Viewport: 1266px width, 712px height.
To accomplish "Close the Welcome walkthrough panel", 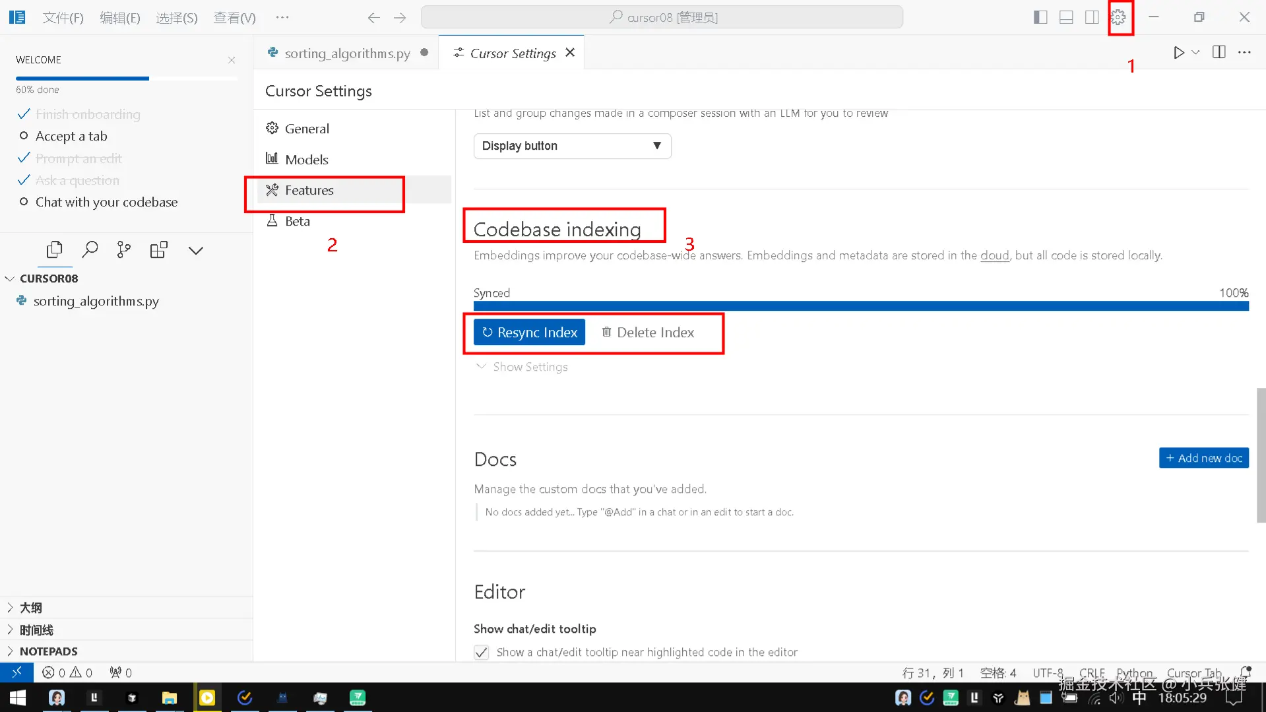I will coord(232,60).
